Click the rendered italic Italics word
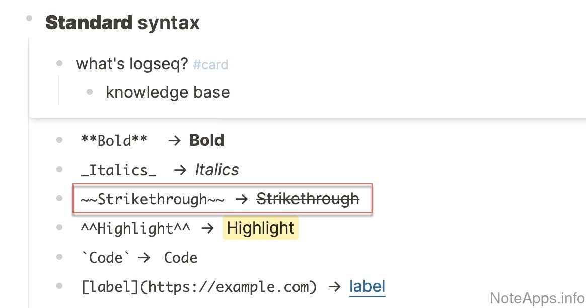Viewport: 586px width, 308px height. click(x=217, y=170)
